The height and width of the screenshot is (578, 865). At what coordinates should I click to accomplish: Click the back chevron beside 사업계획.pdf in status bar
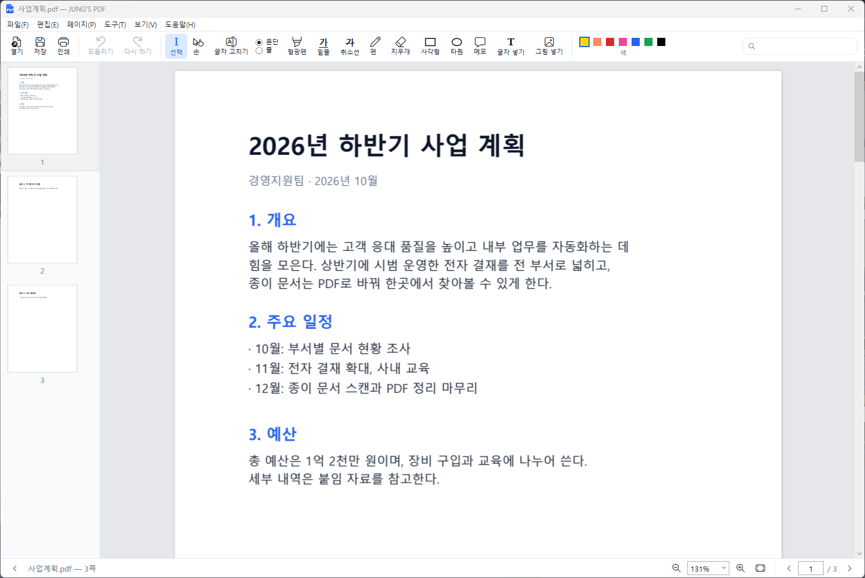15,569
